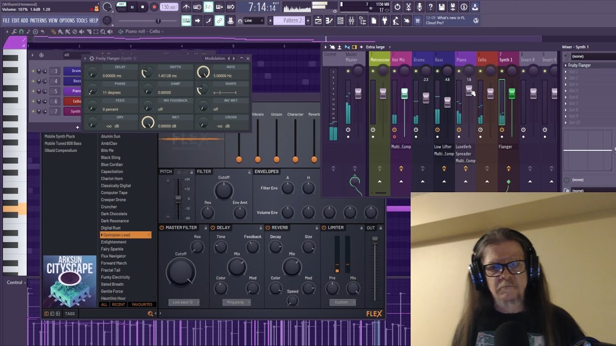
Task: Open the Browser view icon in toolbar
Action: (362, 21)
